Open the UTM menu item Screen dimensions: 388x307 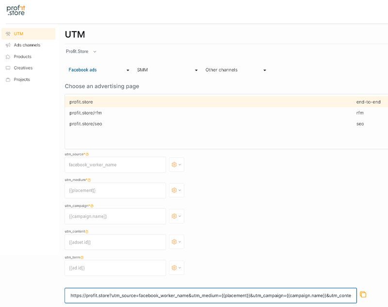click(x=29, y=34)
